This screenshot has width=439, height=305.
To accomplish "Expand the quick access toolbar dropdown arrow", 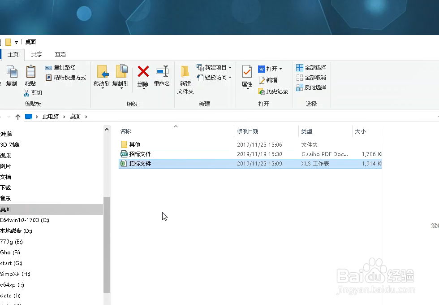I will point(16,42).
